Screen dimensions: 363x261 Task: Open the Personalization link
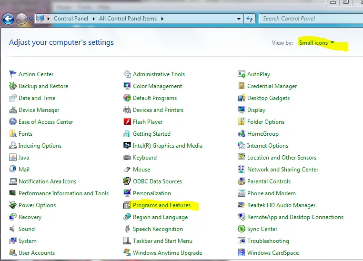point(152,193)
